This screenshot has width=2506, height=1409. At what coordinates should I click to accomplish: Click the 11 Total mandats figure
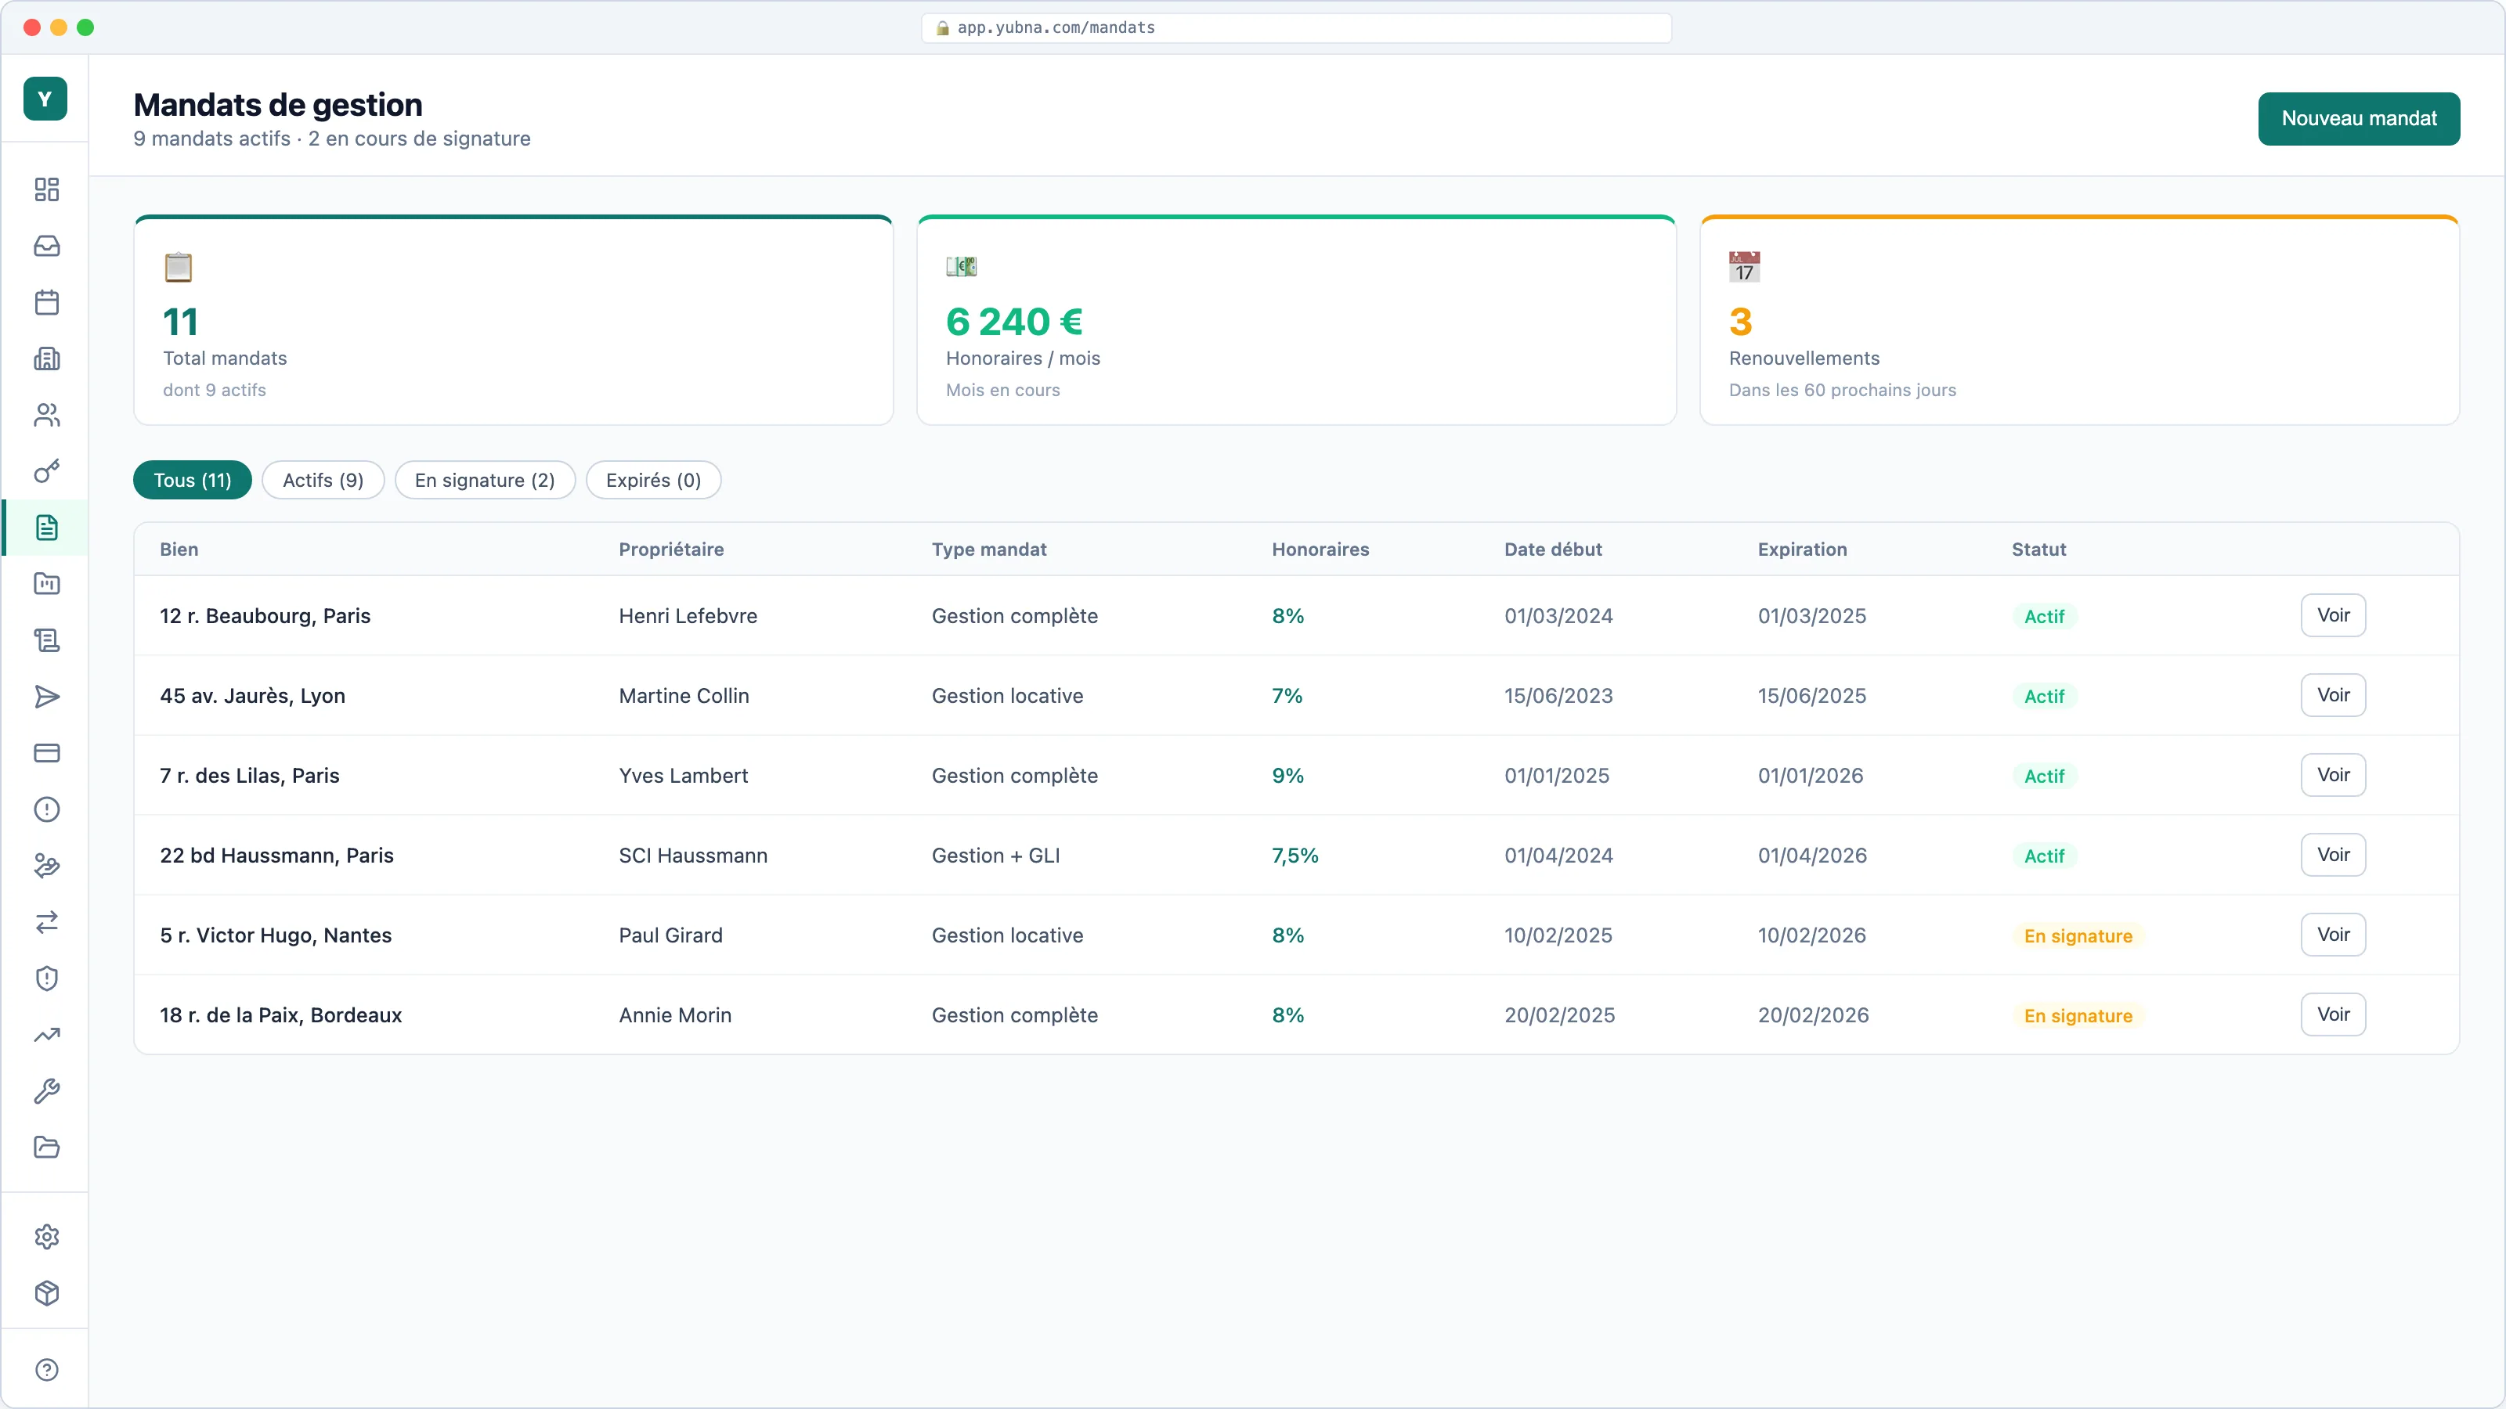[x=181, y=321]
